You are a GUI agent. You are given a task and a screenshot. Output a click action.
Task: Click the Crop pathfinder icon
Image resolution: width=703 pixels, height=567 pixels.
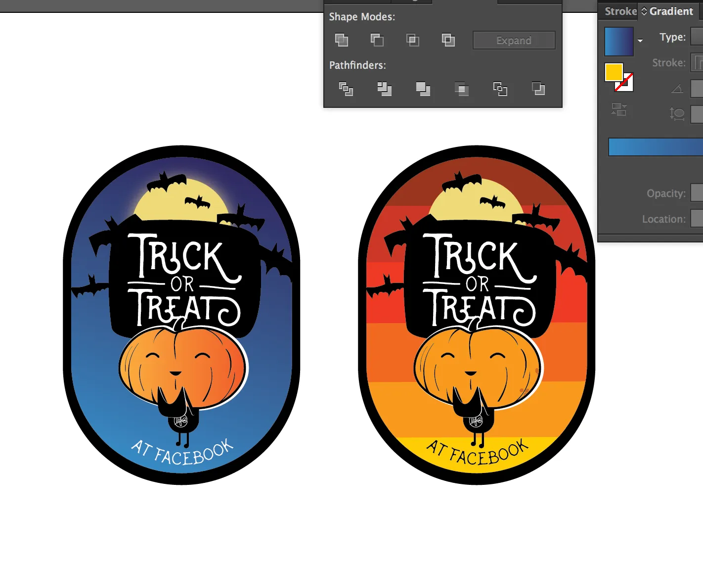(462, 89)
